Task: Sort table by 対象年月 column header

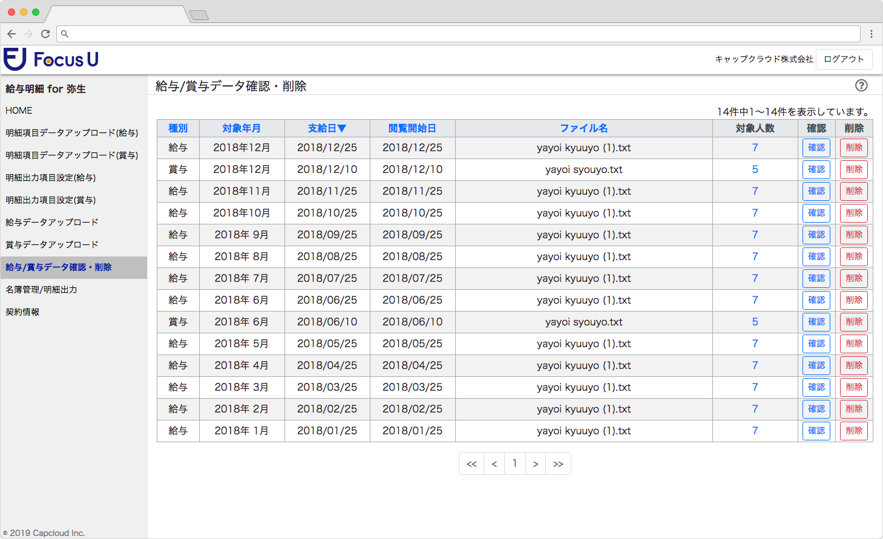Action: click(241, 128)
